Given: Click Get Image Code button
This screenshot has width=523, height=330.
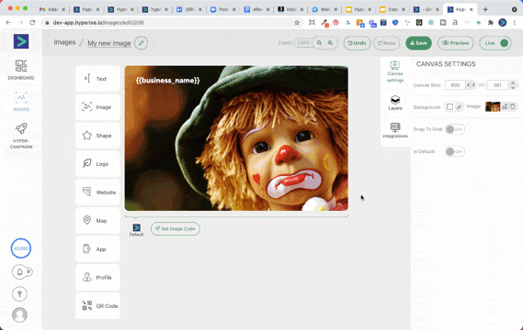Looking at the screenshot, I should click(176, 228).
